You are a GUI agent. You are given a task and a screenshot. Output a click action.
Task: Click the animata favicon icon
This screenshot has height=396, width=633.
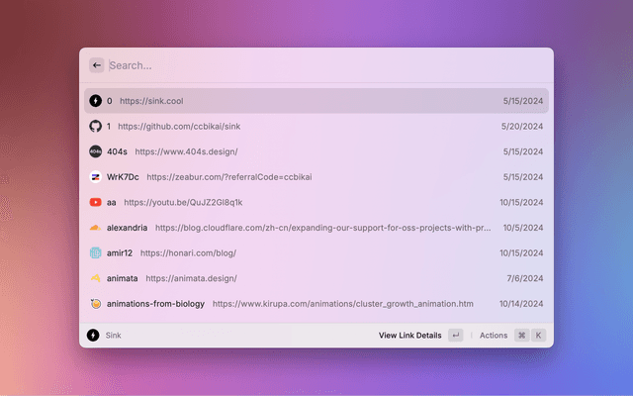pos(95,278)
